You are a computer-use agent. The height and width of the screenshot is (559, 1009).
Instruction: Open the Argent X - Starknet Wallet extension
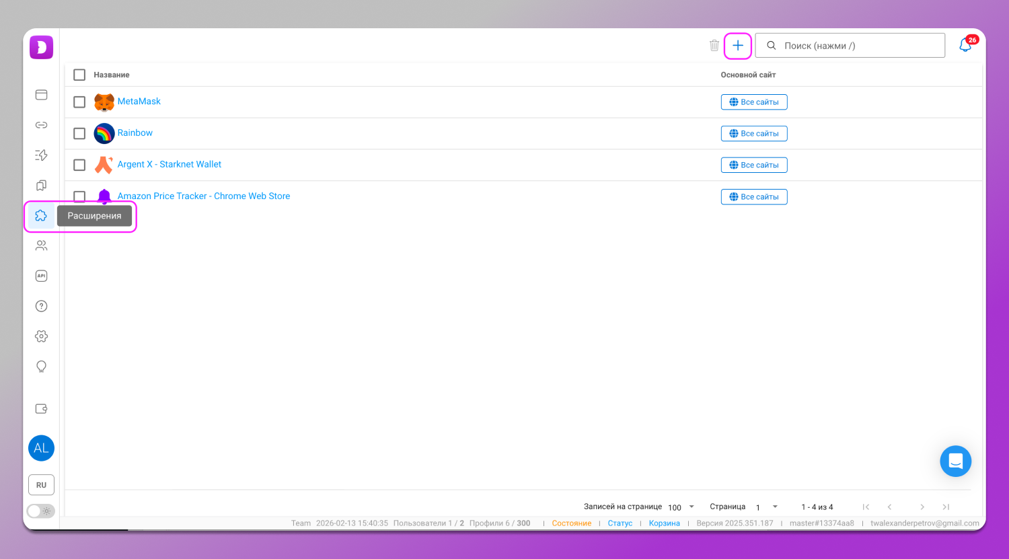click(x=169, y=164)
